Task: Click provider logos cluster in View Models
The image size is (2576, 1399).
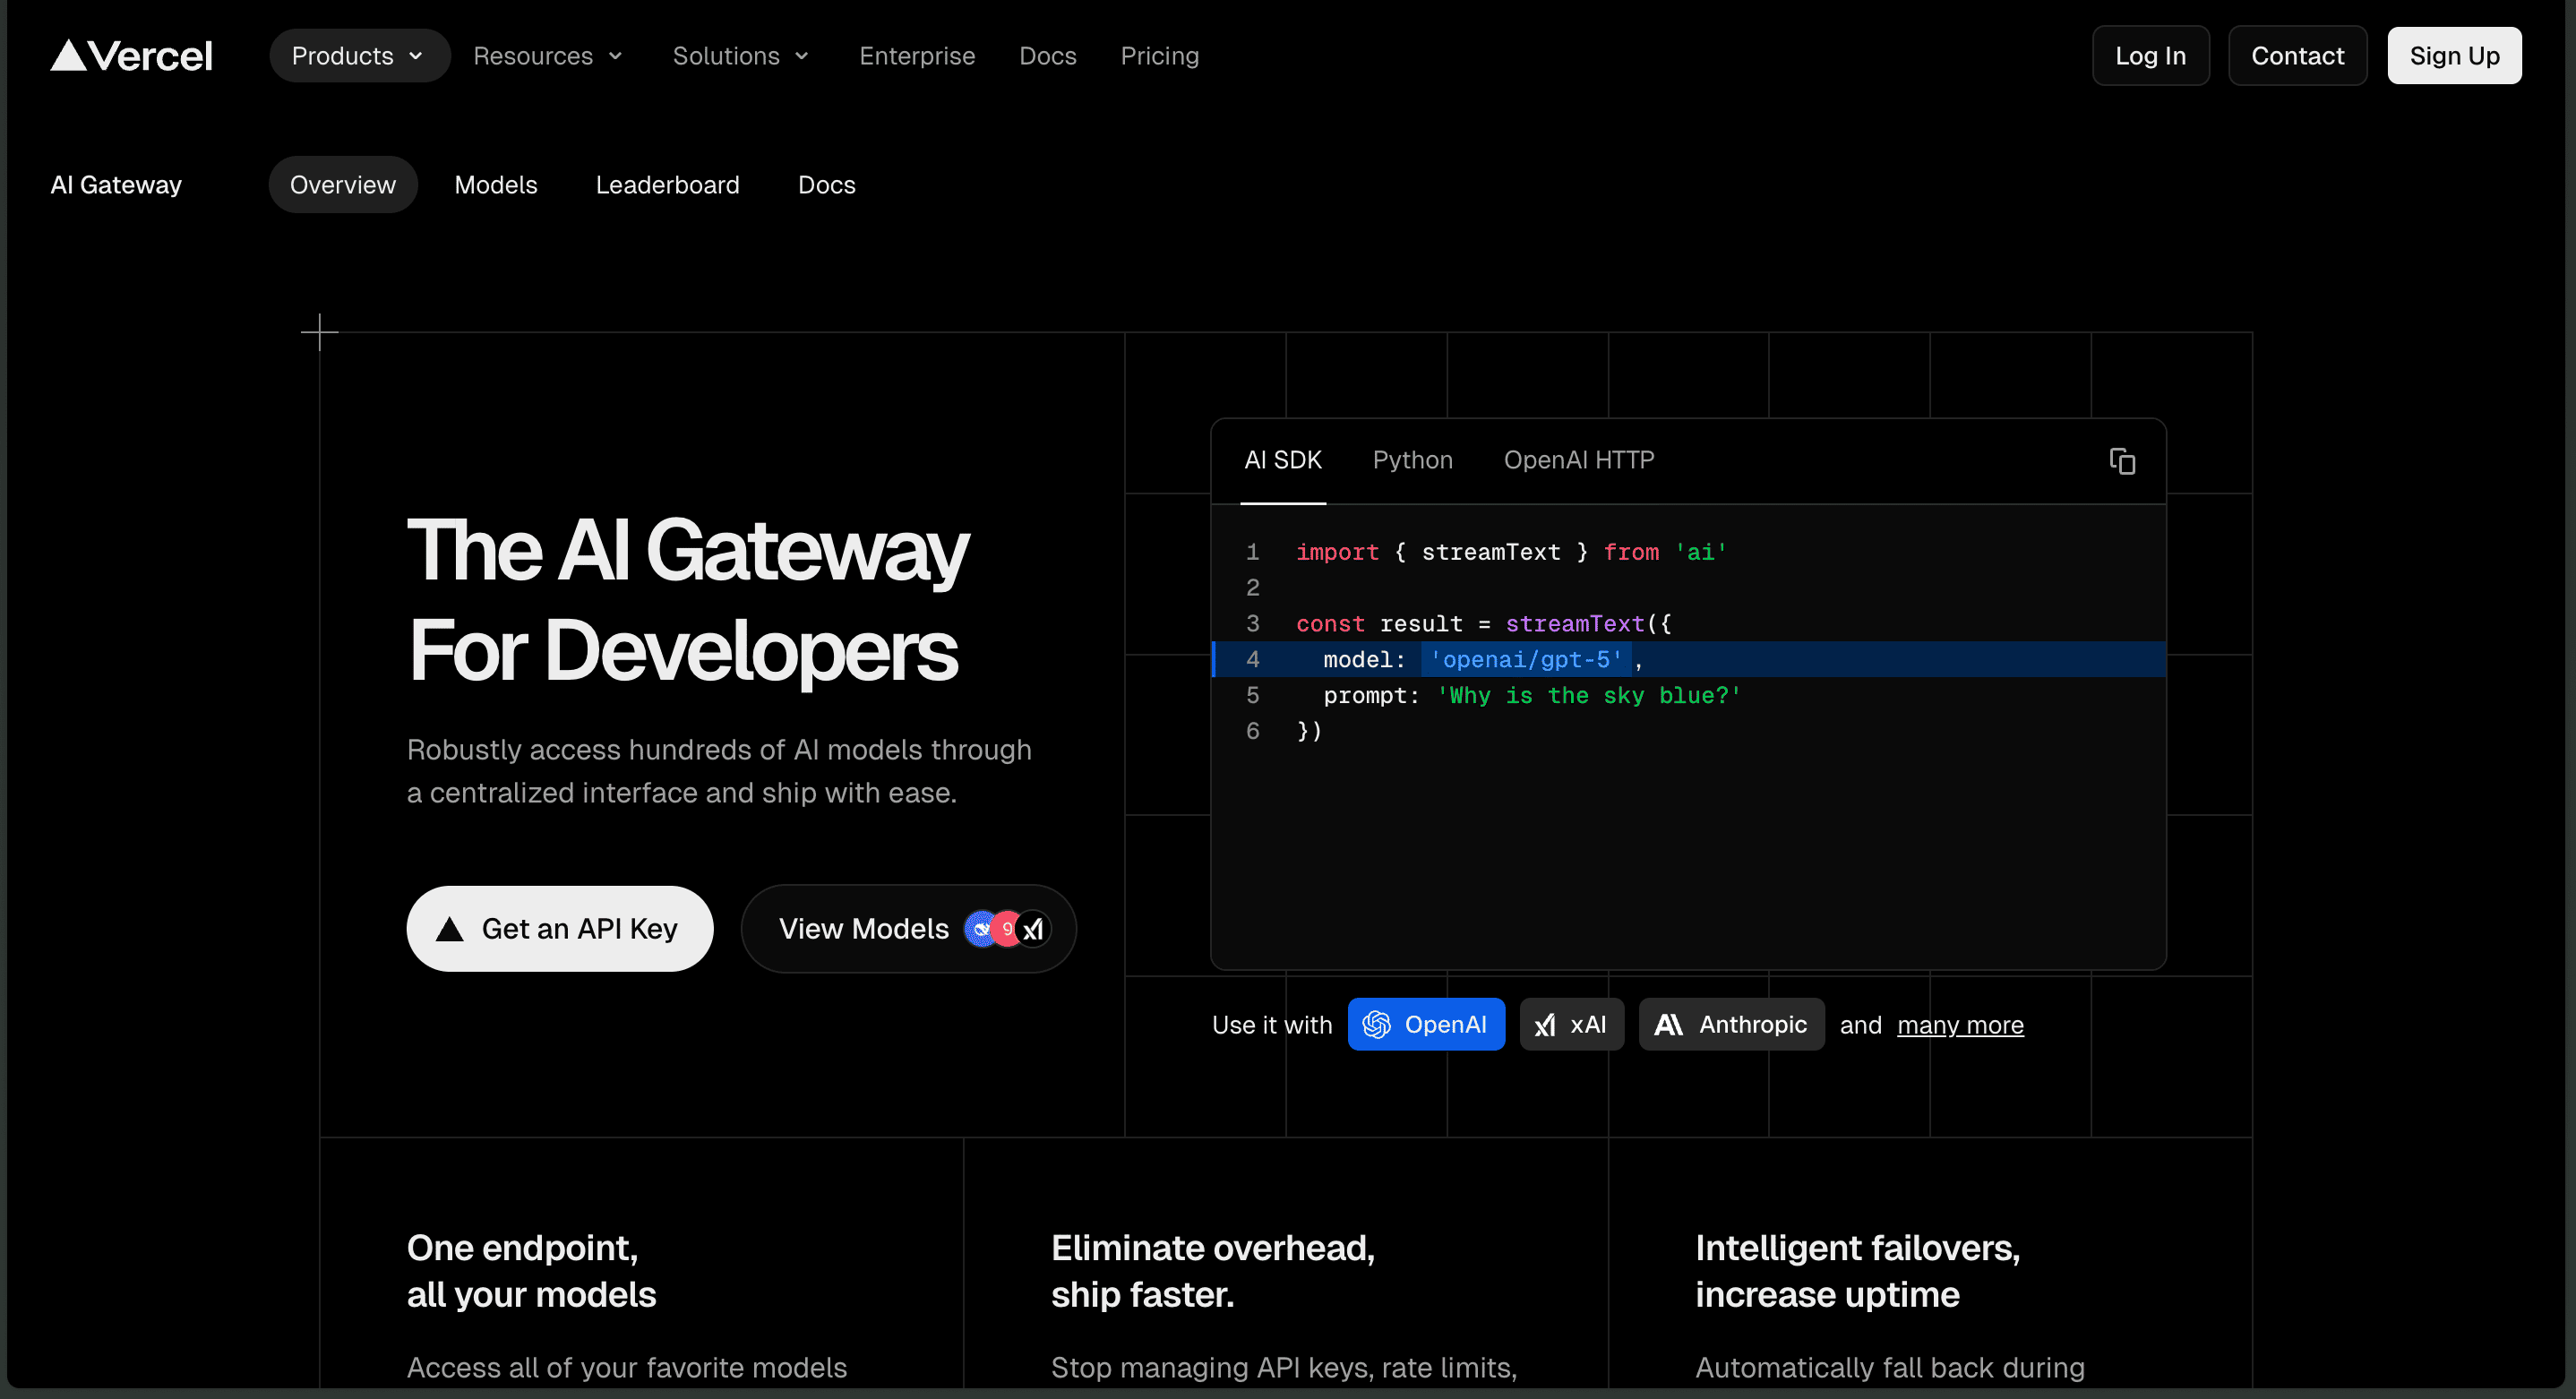Action: (1007, 929)
